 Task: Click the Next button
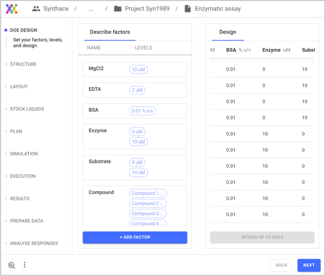[309, 265]
